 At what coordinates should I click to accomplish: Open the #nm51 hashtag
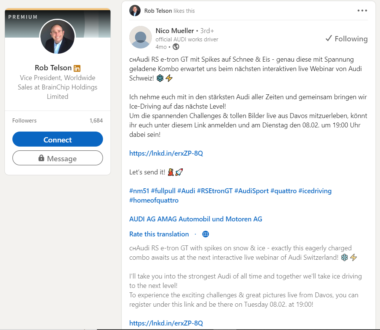[139, 191]
